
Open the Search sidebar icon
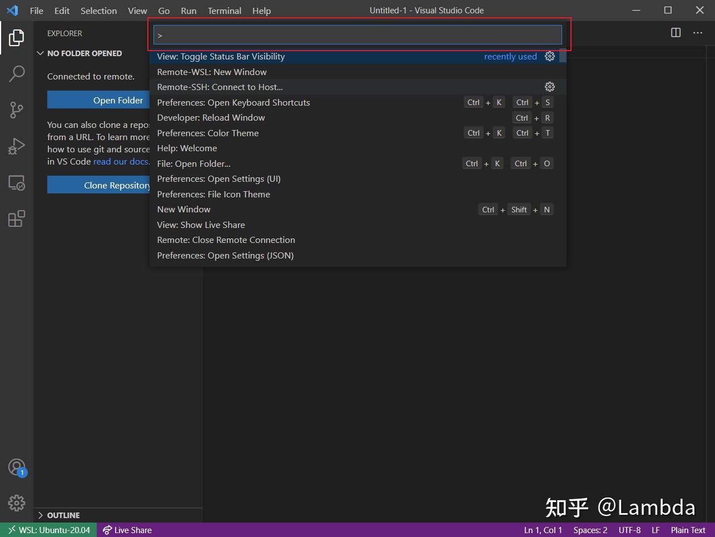(x=16, y=73)
